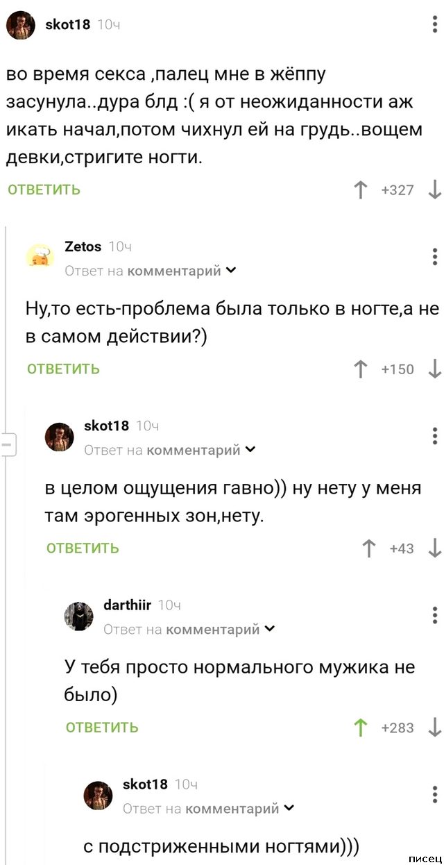Open Zetos's profile by username
This screenshot has width=444, height=865.
(83, 246)
